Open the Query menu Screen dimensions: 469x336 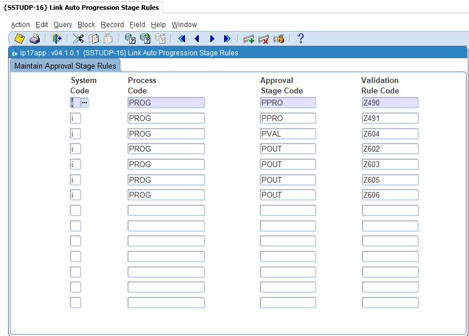point(63,25)
